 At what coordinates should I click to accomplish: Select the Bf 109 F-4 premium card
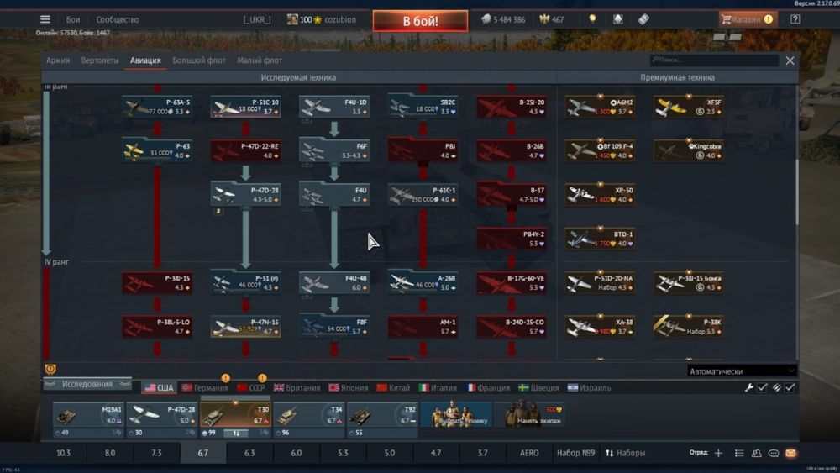pos(600,150)
